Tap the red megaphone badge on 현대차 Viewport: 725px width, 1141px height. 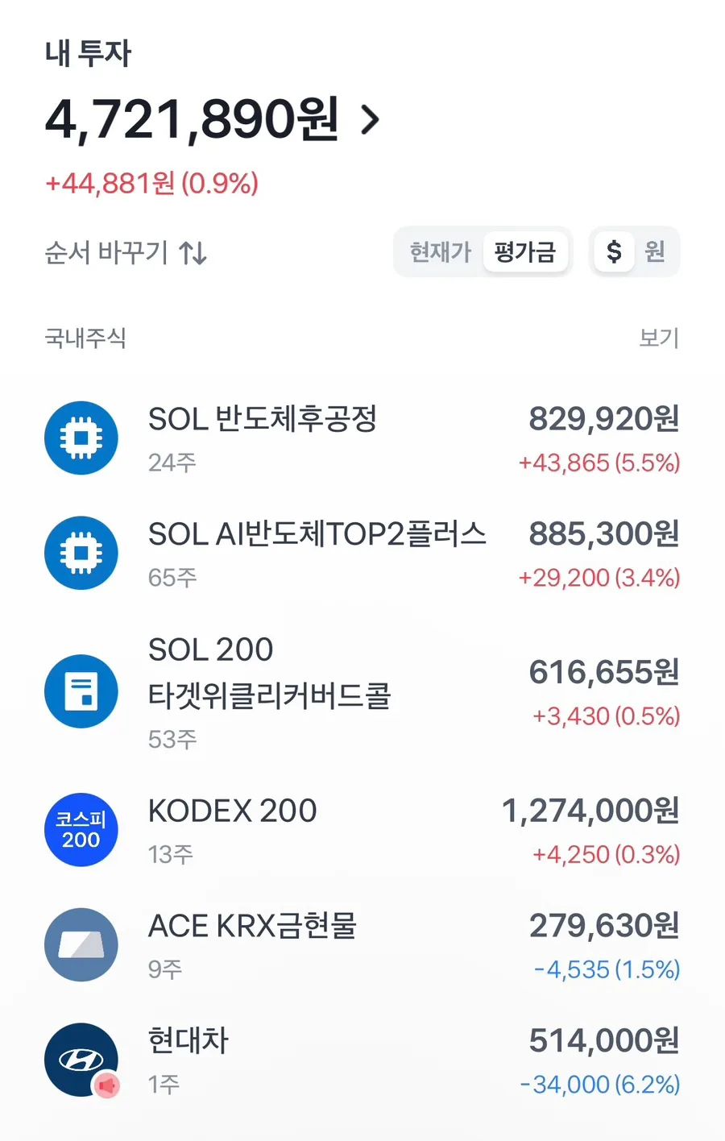point(106,1085)
